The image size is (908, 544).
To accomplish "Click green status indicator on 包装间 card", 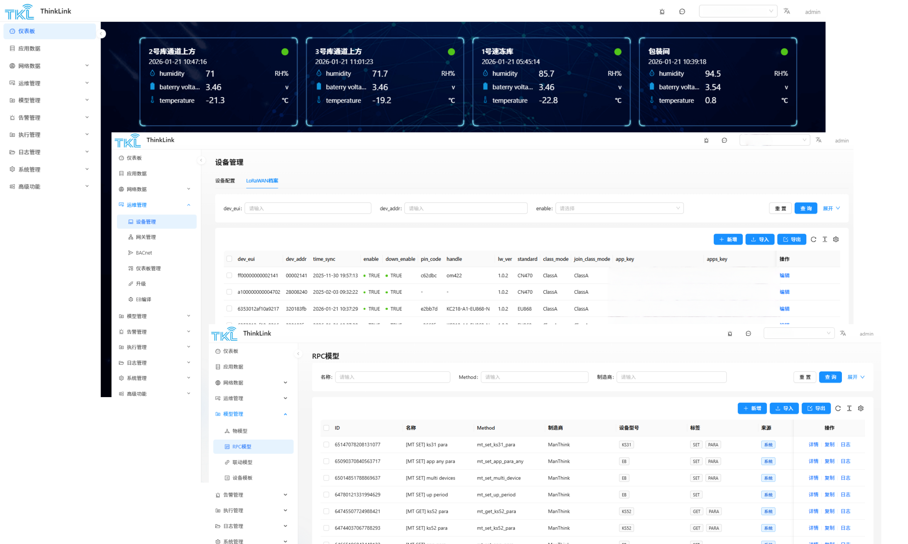I will [x=784, y=52].
